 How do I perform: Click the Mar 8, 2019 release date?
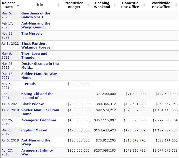(x=6, y=132)
